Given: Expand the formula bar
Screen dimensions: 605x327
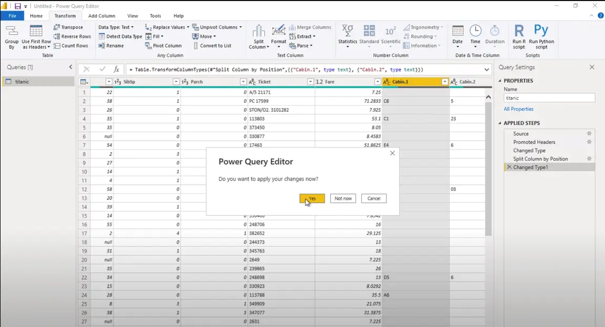Looking at the screenshot, I should (x=486, y=69).
